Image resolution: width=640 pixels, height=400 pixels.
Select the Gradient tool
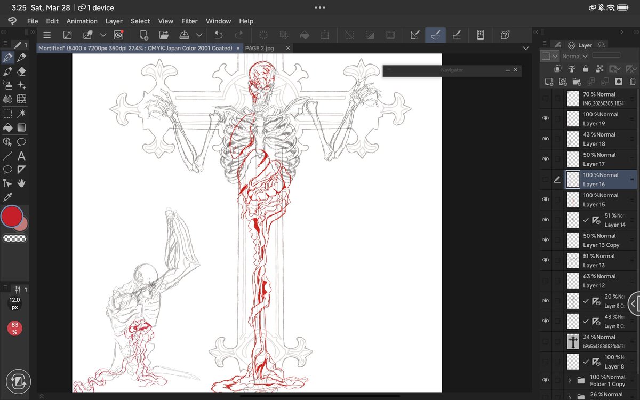21,127
